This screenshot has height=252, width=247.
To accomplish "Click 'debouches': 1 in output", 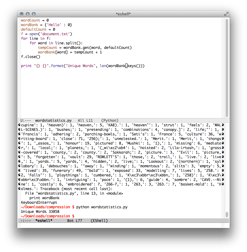I will coord(62,166).
